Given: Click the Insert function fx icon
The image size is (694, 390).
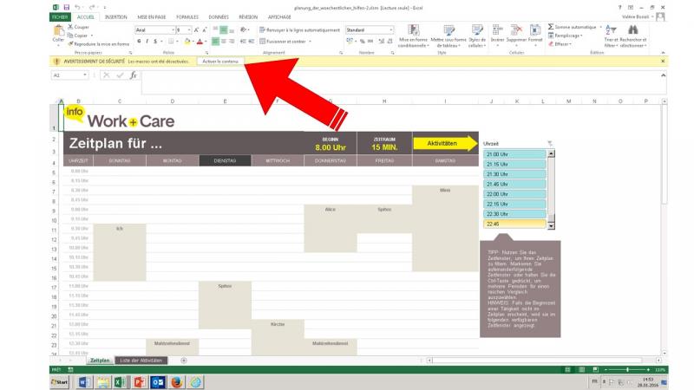Looking at the screenshot, I should [x=133, y=75].
